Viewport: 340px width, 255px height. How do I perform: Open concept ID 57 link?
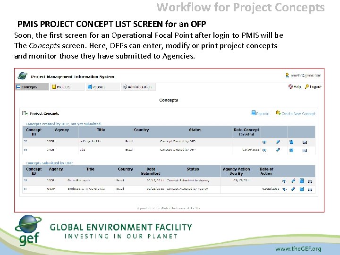tap(25, 188)
